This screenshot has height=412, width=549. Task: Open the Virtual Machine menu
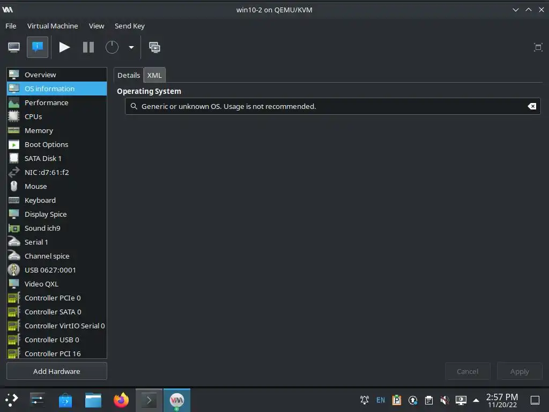pyautogui.click(x=53, y=26)
